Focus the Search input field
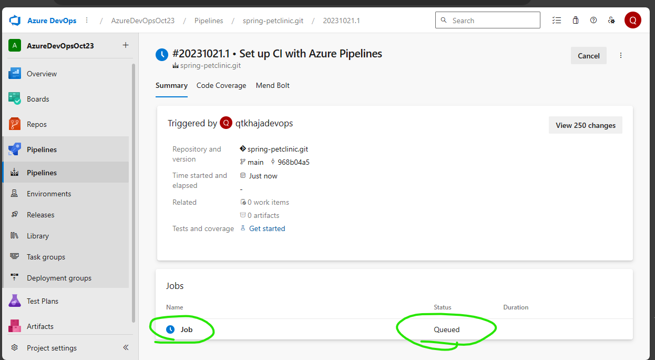655x360 pixels. tap(487, 21)
